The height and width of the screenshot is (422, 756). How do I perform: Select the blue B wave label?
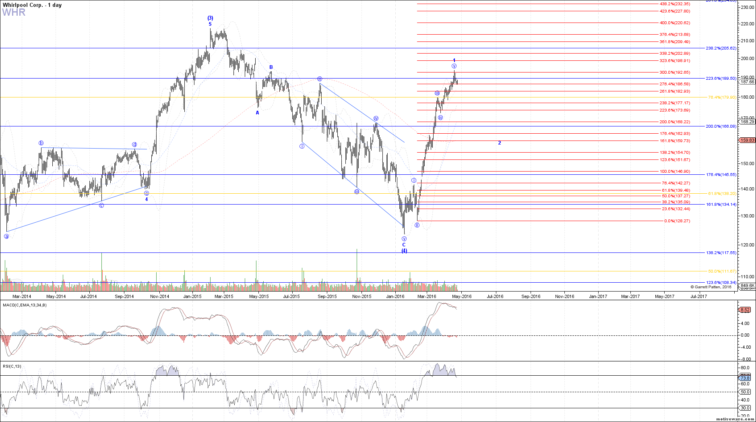pyautogui.click(x=271, y=67)
